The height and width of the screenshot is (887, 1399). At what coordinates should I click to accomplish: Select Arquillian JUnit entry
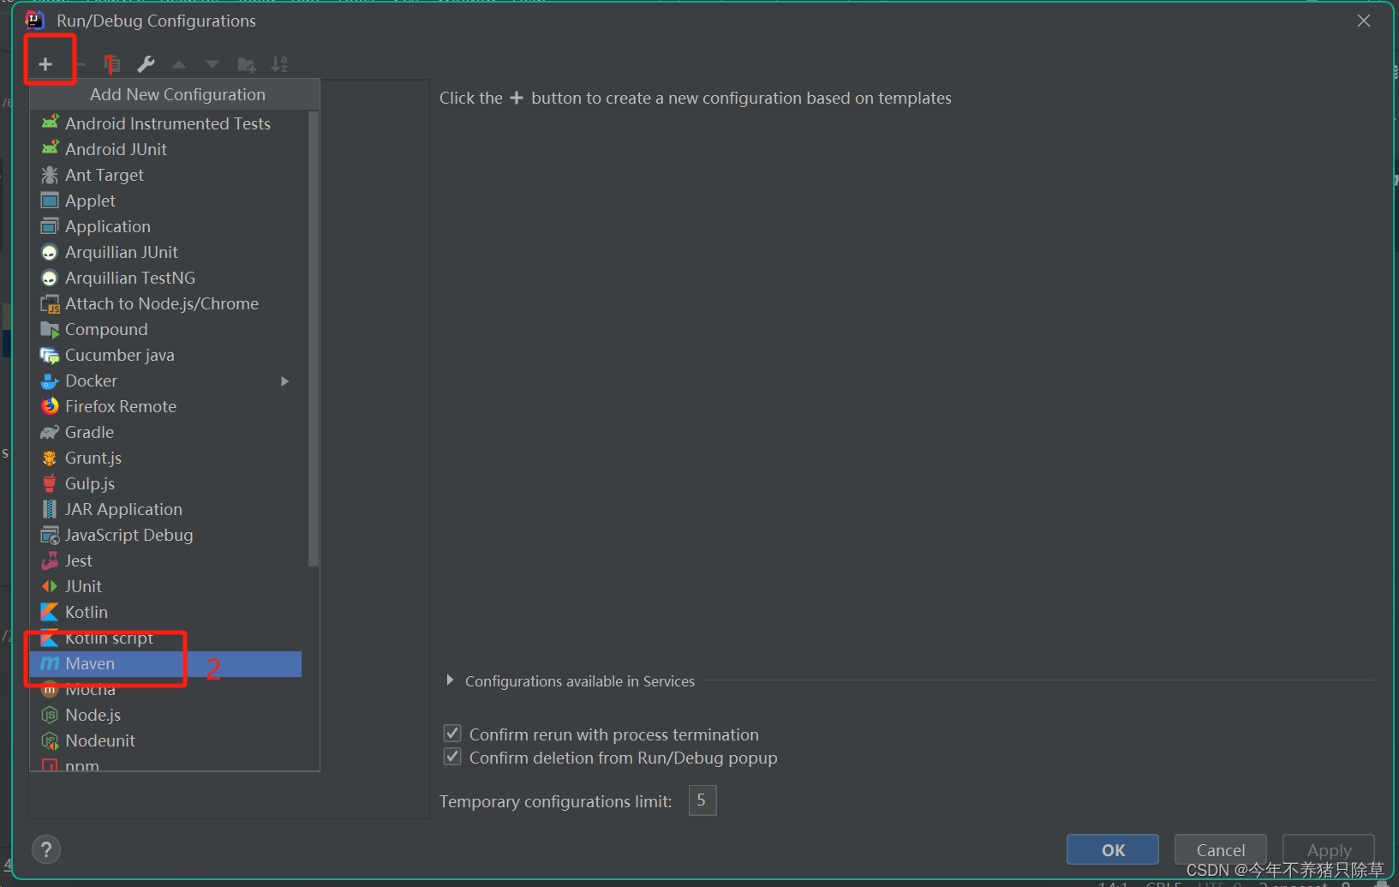(x=166, y=252)
